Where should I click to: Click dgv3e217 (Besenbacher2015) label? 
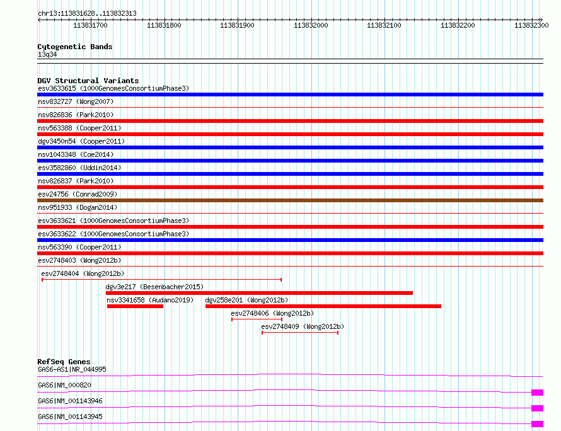(x=154, y=287)
